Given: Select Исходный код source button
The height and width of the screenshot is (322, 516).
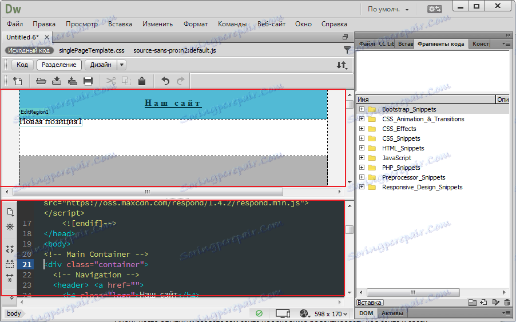Looking at the screenshot, I should (x=29, y=50).
